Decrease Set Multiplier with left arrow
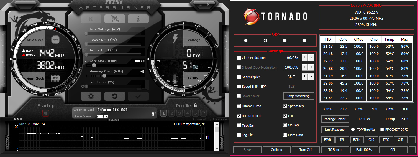The image size is (418, 157). (x=305, y=77)
